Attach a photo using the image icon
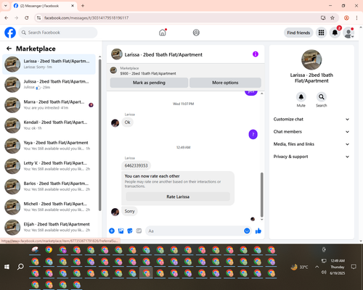The image size is (363, 290). coord(121,231)
